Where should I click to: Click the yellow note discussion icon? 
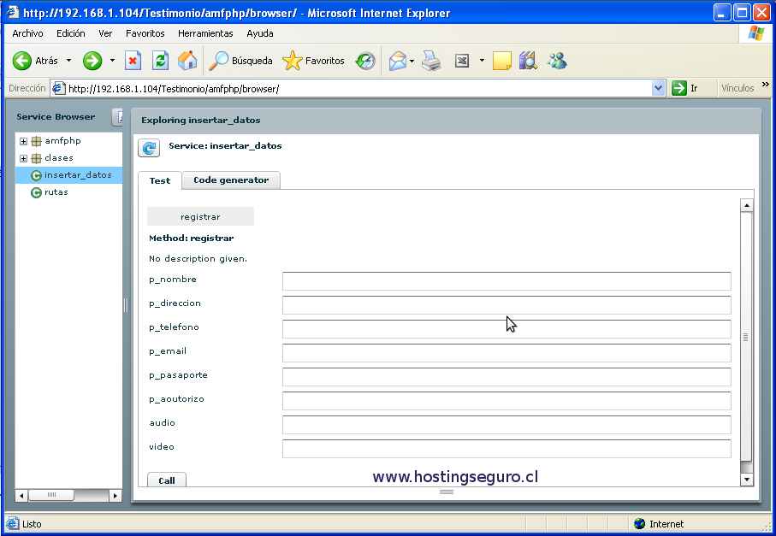[x=502, y=61]
